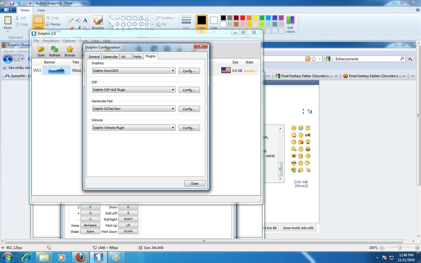The image size is (421, 263).
Task: Open Edit colors in Paint
Action: click(290, 24)
